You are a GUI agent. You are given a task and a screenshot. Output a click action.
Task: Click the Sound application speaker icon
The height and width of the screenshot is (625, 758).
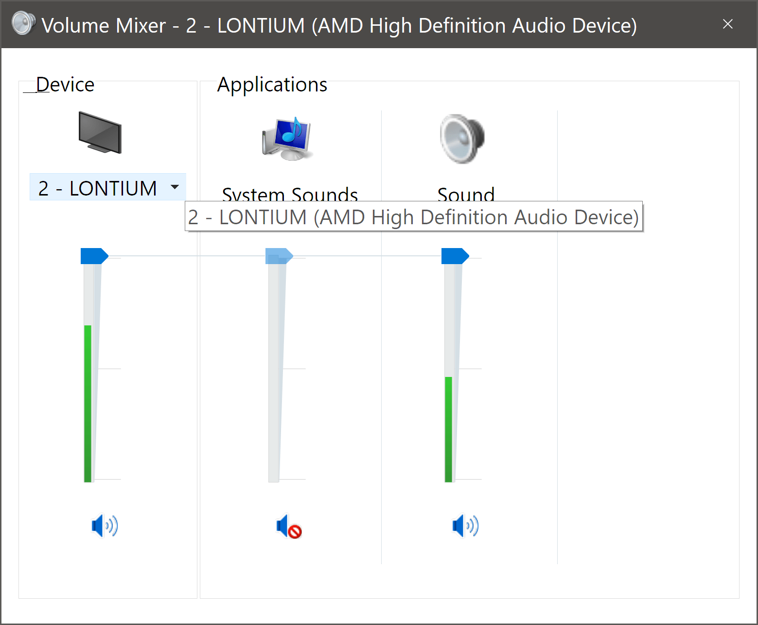pos(461,139)
